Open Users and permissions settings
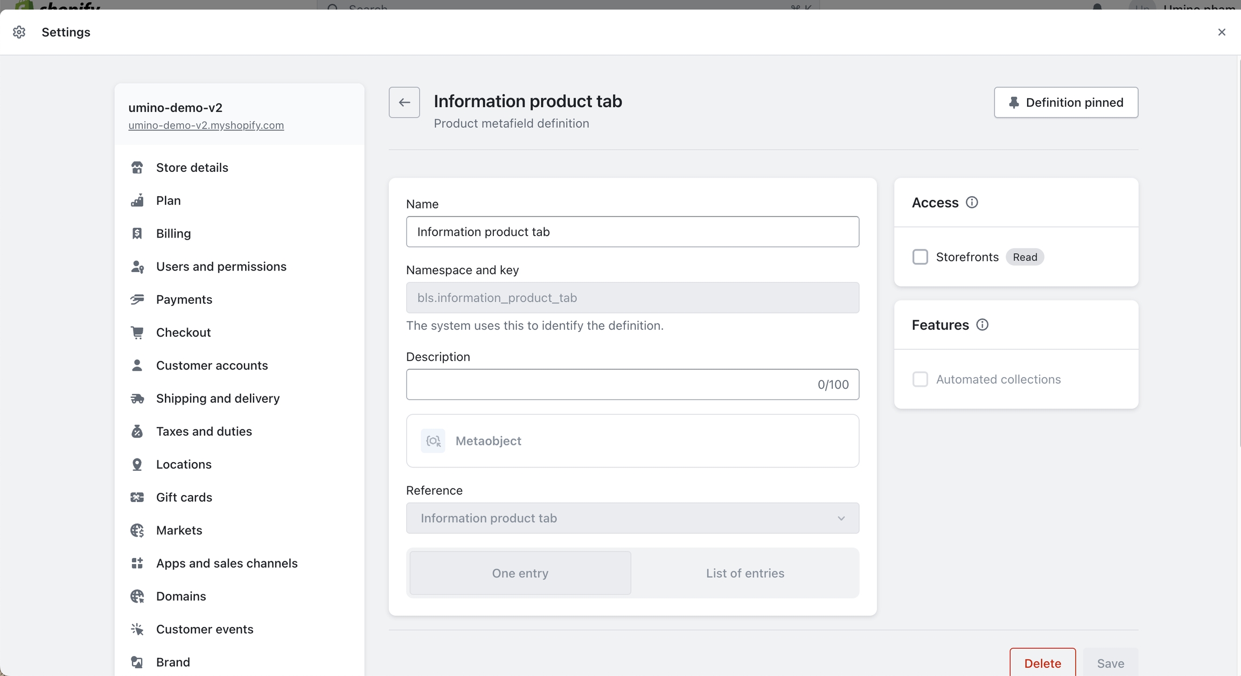 (x=221, y=267)
